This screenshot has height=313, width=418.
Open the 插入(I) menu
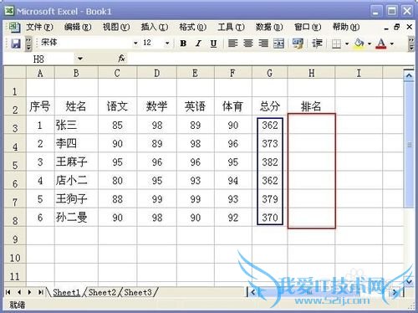click(x=155, y=27)
